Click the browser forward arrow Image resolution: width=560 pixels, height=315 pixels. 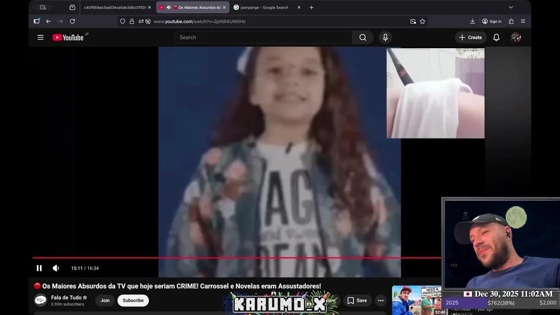coord(60,21)
